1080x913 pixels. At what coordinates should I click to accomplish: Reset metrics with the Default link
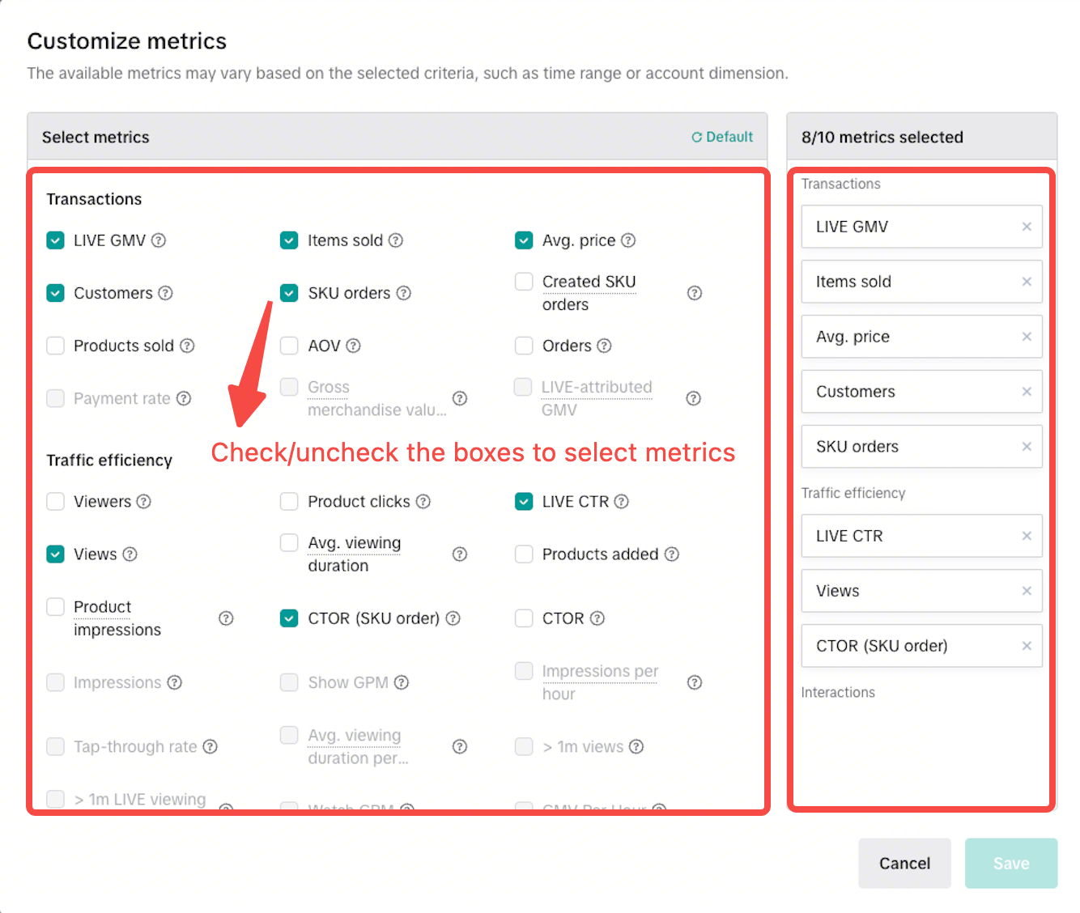click(722, 137)
